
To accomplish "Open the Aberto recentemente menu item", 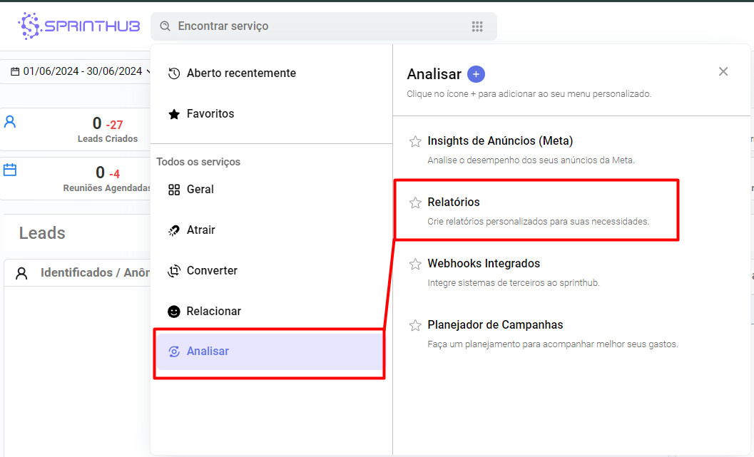I will pos(241,73).
